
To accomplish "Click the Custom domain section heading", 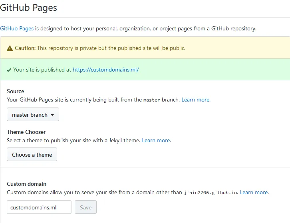I will pyautogui.click(x=27, y=184).
